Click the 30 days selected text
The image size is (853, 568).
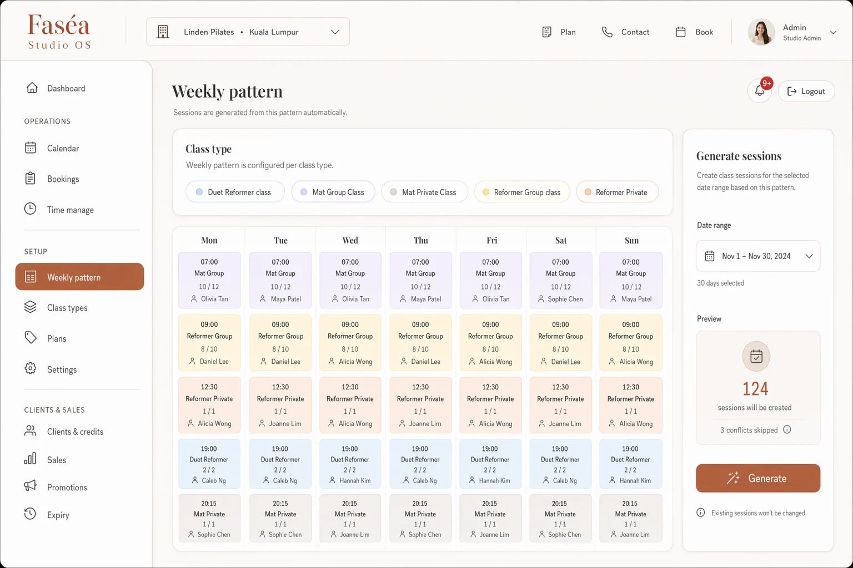tap(720, 283)
